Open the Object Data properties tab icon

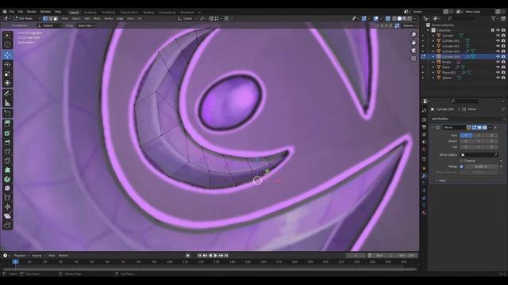pos(424,206)
